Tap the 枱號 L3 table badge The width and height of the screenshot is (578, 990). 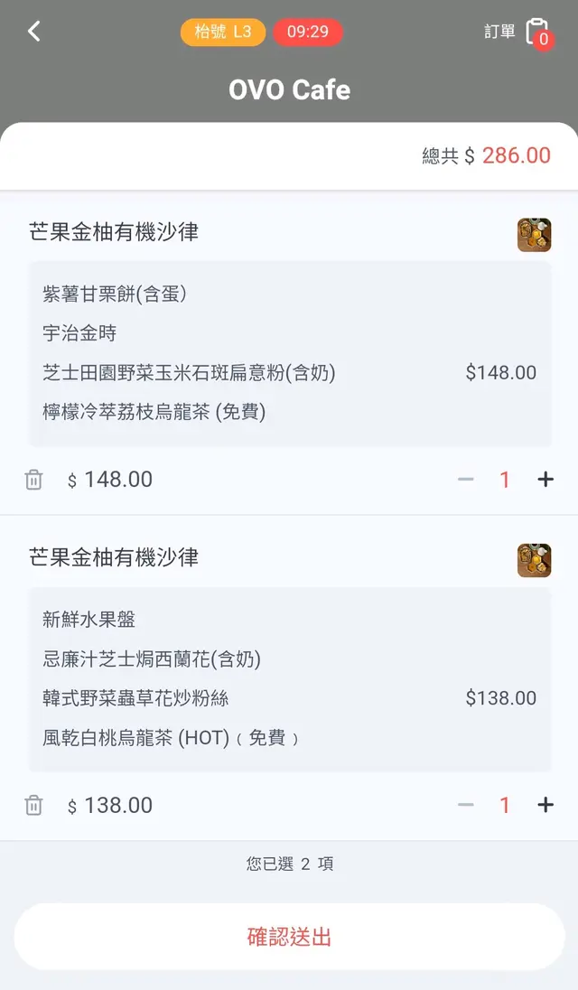(x=223, y=33)
